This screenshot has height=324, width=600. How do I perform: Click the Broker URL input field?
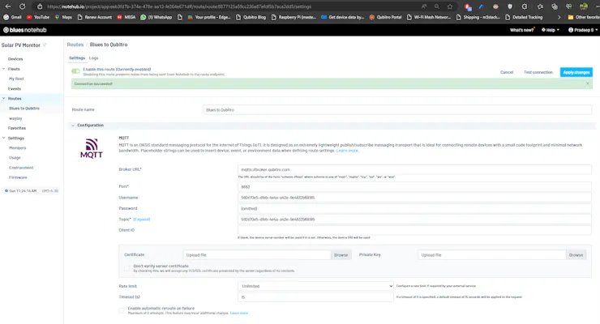click(x=414, y=169)
